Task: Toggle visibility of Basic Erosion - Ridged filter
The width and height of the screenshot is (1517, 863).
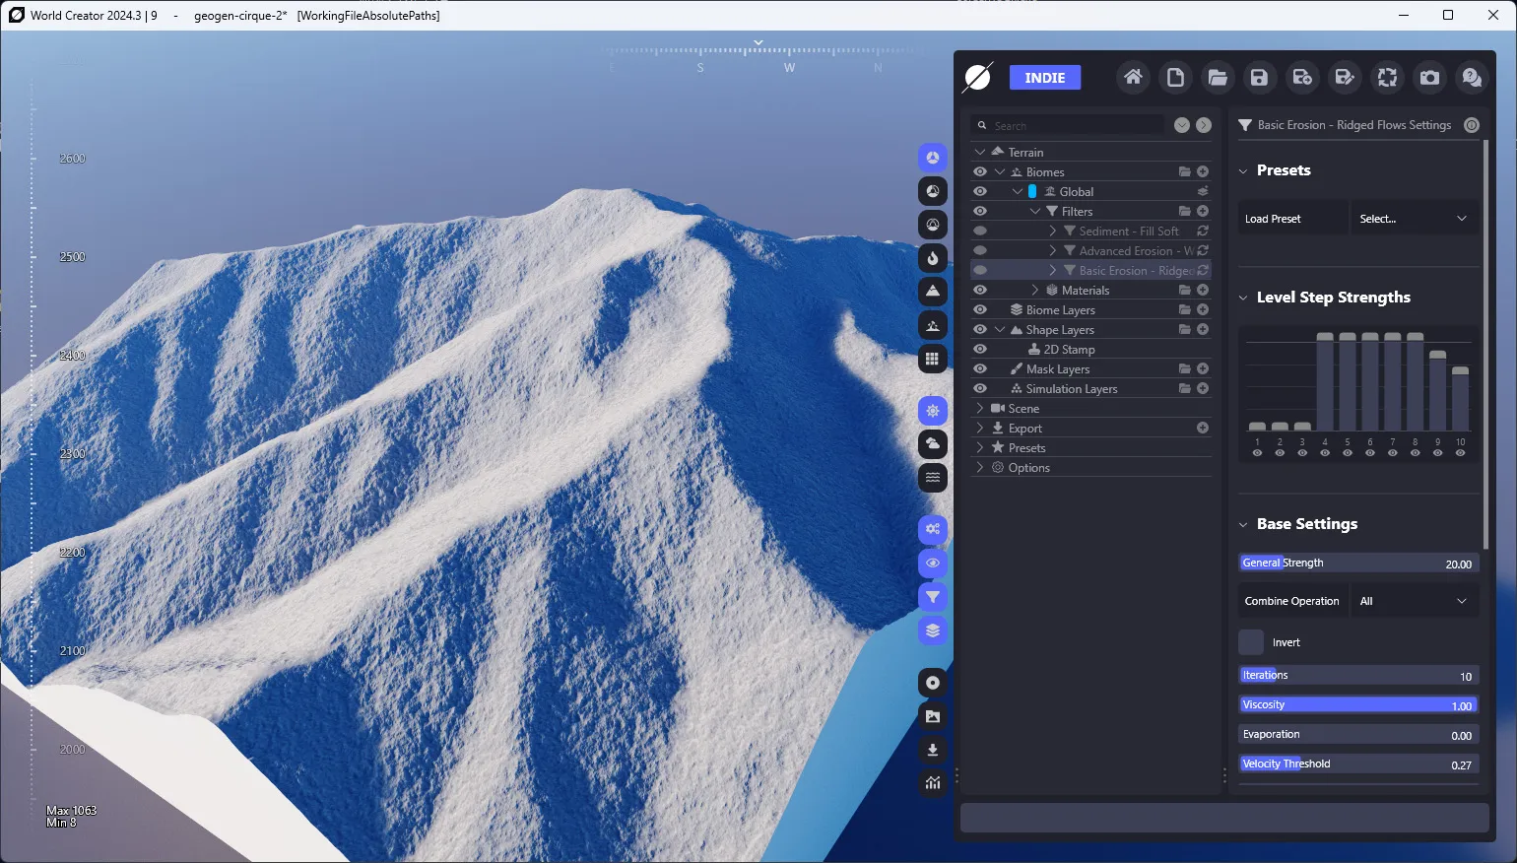Action: coord(980,270)
